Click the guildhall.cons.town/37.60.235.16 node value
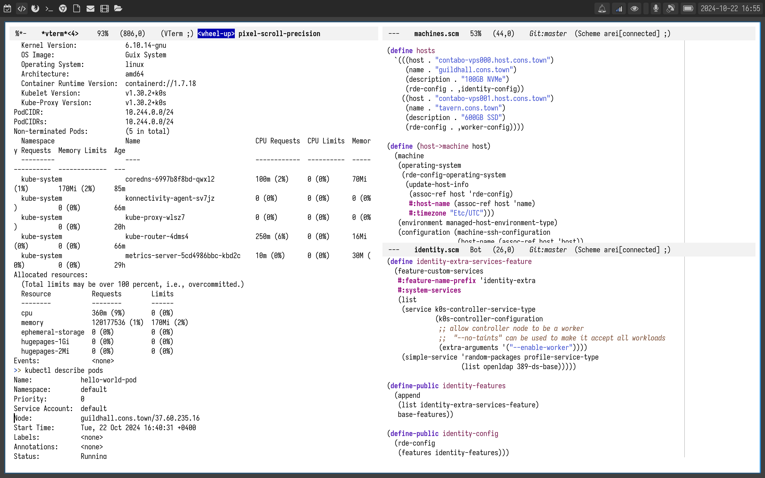This screenshot has height=478, width=765. (x=140, y=418)
